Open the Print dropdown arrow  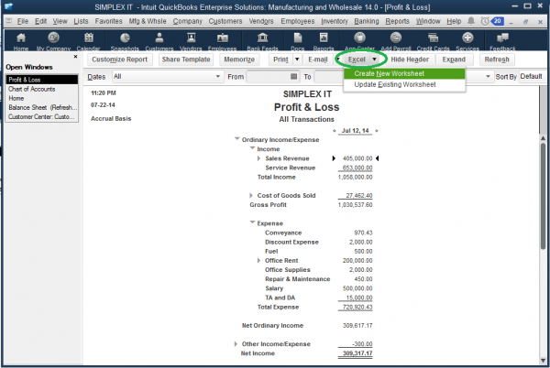point(297,60)
